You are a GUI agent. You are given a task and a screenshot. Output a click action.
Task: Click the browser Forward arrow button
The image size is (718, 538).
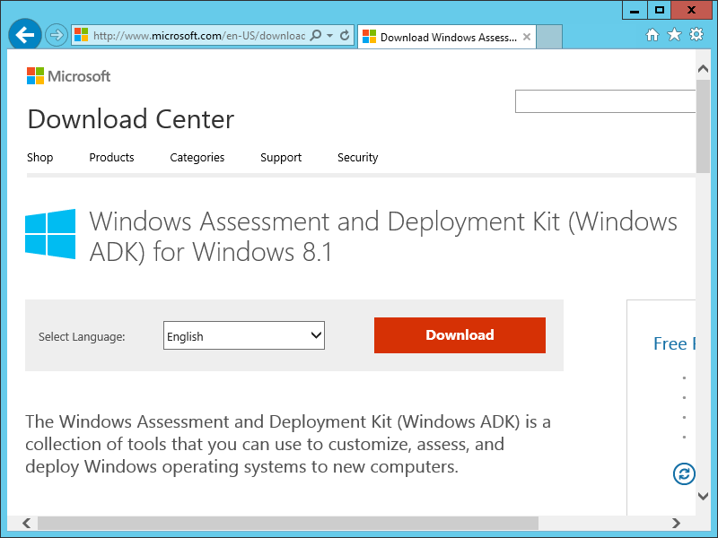[x=57, y=36]
